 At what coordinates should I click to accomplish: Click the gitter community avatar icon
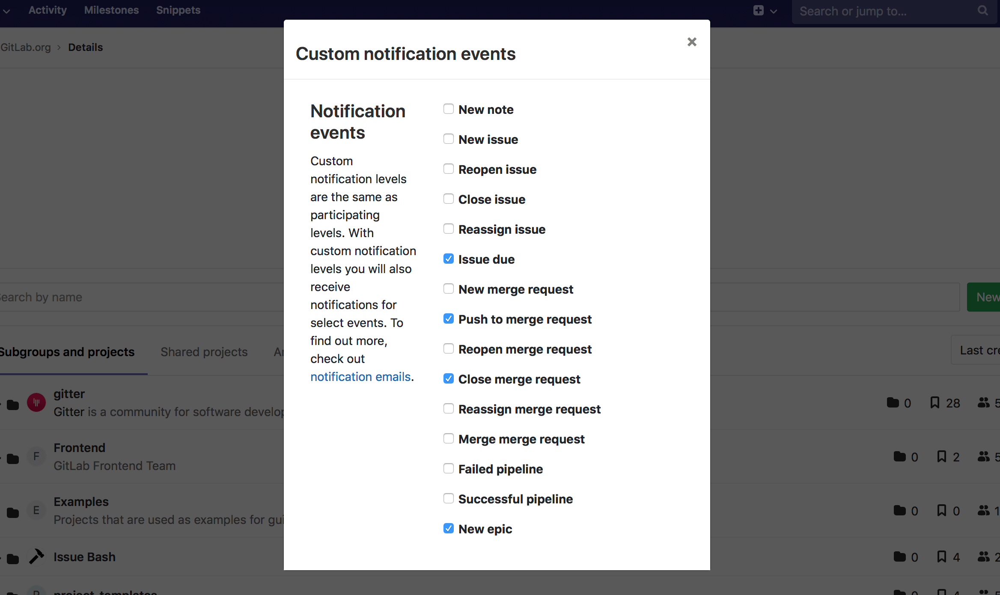click(36, 402)
